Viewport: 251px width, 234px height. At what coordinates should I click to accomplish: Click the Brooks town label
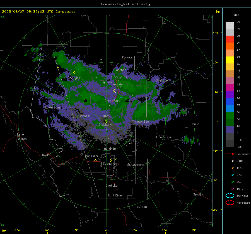pyautogui.click(x=198, y=195)
